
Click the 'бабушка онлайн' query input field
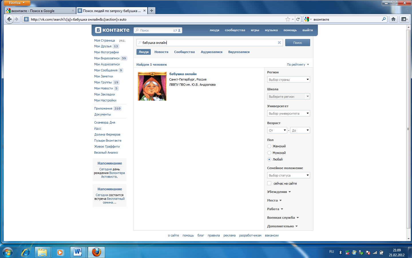coord(209,43)
